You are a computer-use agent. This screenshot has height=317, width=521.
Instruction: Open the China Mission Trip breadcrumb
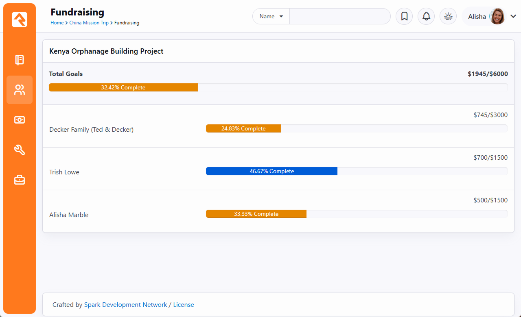click(x=89, y=23)
